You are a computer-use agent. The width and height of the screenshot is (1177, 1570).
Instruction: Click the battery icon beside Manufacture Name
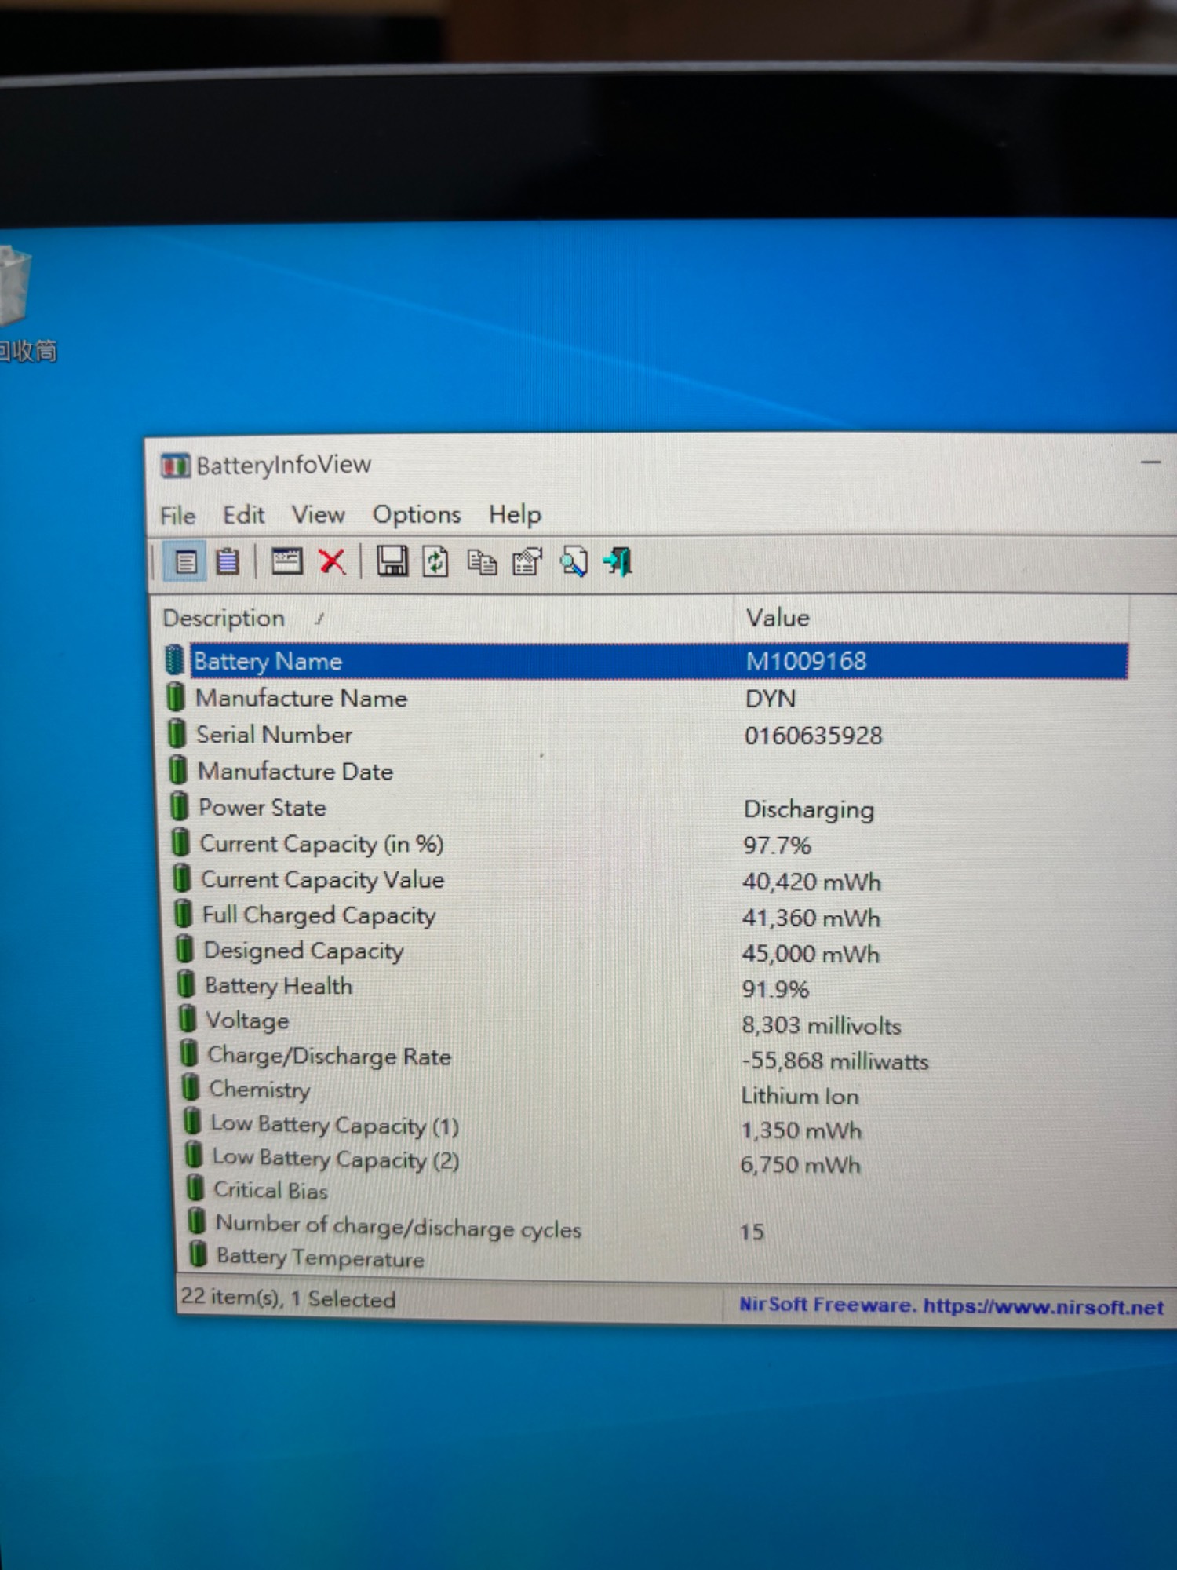[176, 698]
